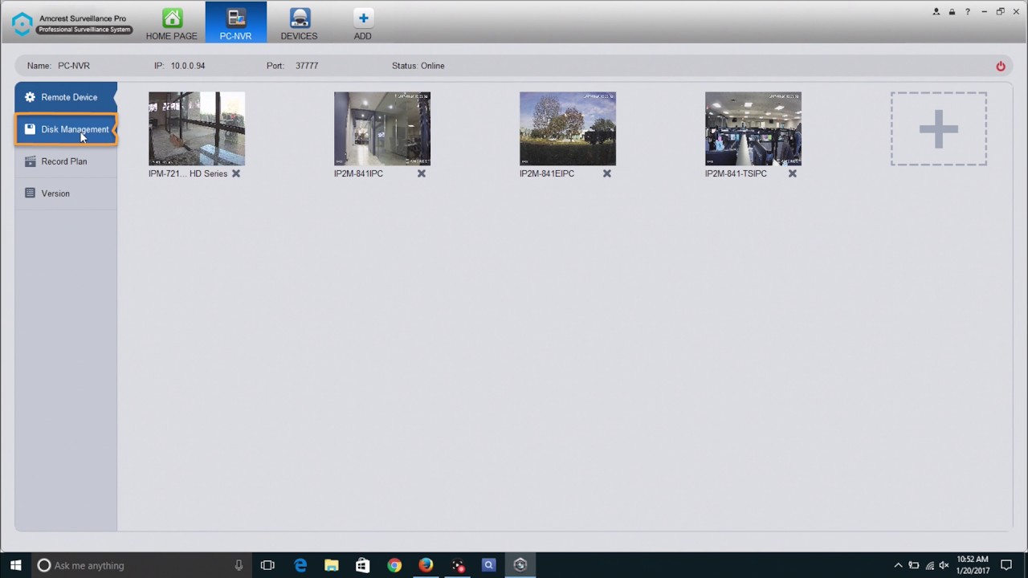Open Disk Management in the sidebar
1028x578 pixels.
66,129
